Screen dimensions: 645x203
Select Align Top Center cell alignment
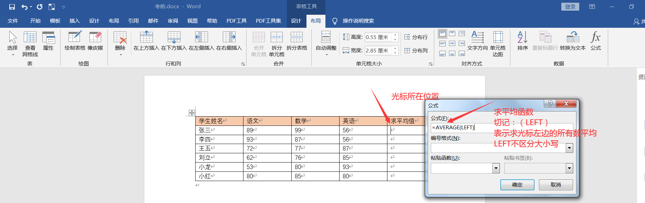452,34
